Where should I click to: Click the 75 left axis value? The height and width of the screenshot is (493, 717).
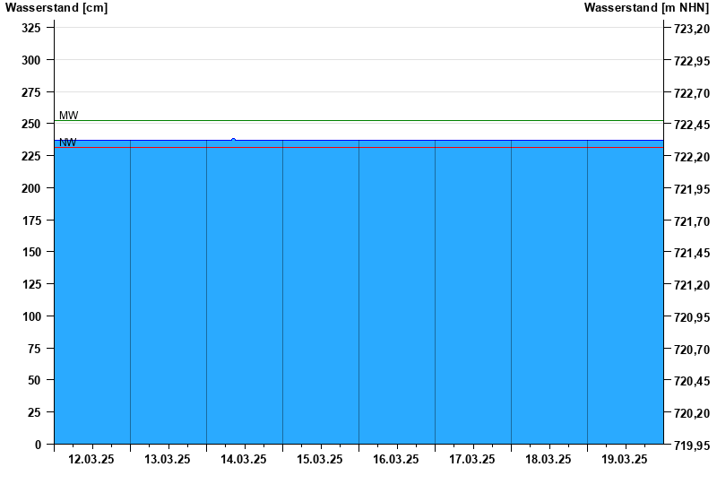pos(34,348)
